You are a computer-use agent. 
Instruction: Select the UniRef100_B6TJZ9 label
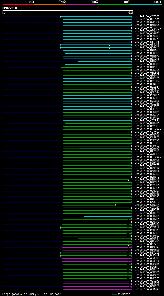[x=147, y=253]
